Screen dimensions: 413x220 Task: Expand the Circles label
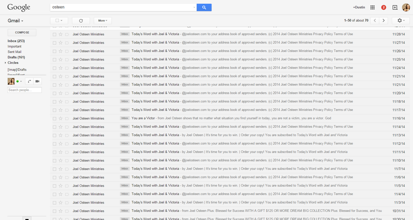coord(6,63)
